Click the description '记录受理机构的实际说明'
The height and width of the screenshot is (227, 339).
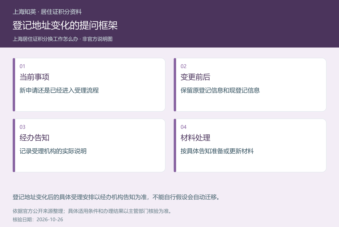click(53, 151)
